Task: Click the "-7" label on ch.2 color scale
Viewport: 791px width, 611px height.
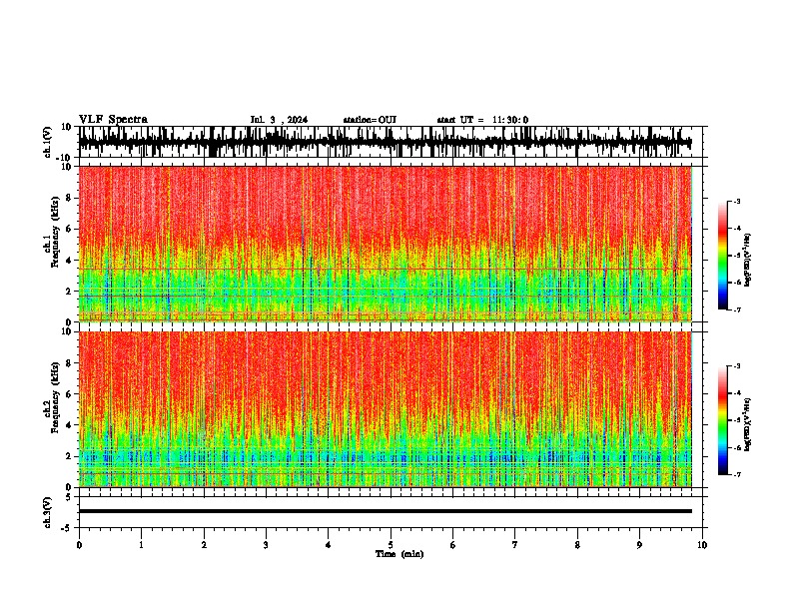Action: tap(736, 474)
